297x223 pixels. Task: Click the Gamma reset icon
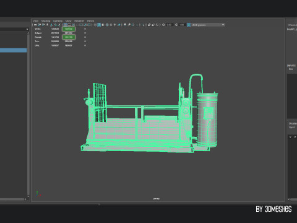(x=176, y=25)
